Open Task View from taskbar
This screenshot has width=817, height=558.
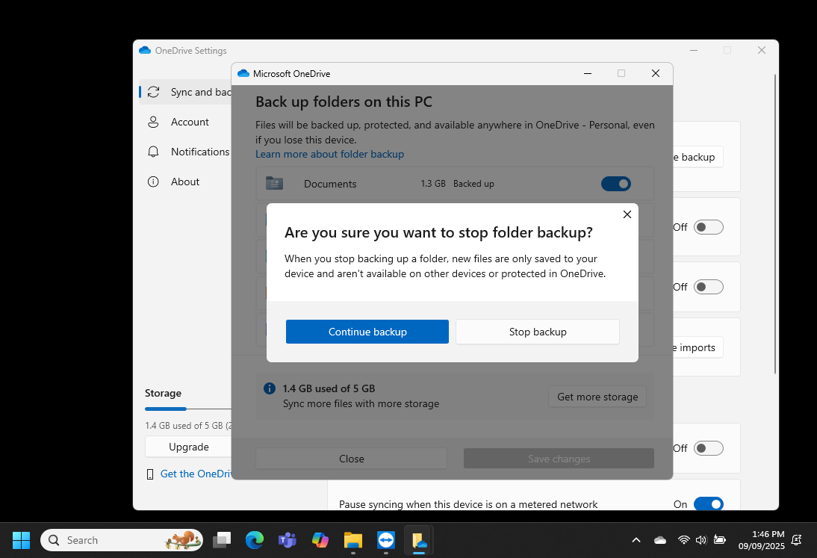[222, 540]
